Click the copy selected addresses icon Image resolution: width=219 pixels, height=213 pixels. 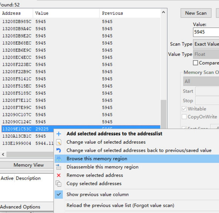(59, 183)
